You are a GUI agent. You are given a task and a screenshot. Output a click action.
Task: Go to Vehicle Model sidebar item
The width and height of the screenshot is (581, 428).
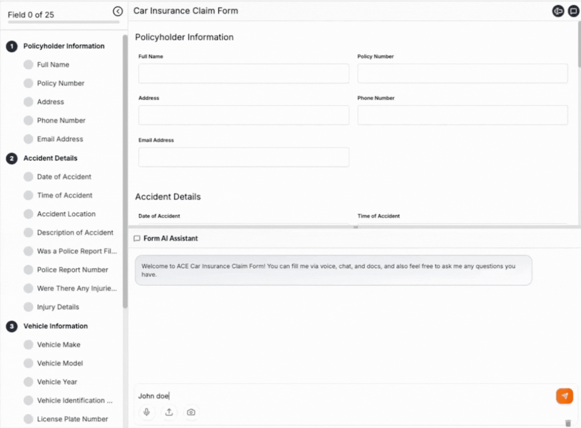53,363
